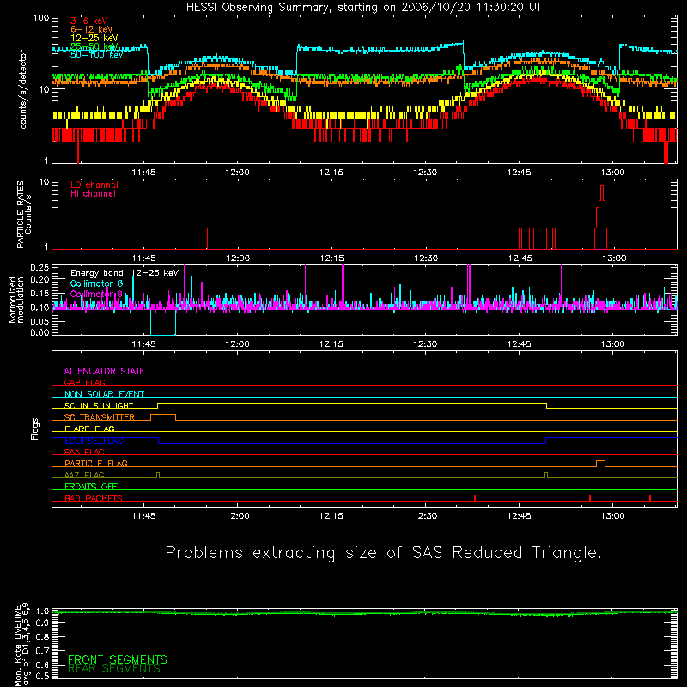
Task: Click the BAD_PACKETS tick mark after 12:30
Action: point(475,498)
